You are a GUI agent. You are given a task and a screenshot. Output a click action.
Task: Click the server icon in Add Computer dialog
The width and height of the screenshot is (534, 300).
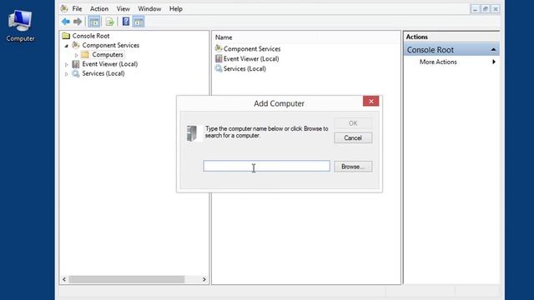(x=192, y=133)
